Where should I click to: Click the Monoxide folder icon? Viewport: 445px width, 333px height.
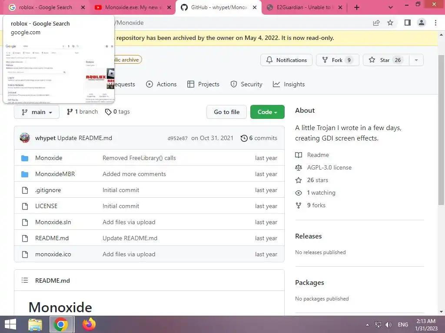click(x=25, y=158)
